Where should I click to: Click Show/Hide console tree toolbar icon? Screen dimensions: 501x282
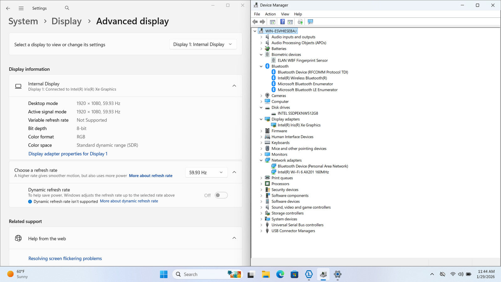(272, 22)
